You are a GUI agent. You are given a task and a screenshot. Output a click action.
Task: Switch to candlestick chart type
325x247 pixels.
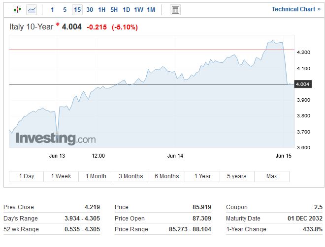coord(18,9)
